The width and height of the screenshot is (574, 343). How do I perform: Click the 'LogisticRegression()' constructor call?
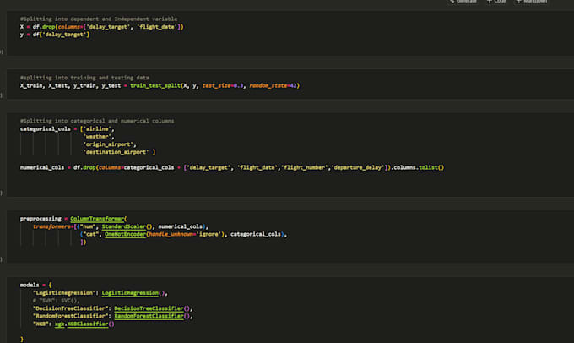(x=133, y=293)
